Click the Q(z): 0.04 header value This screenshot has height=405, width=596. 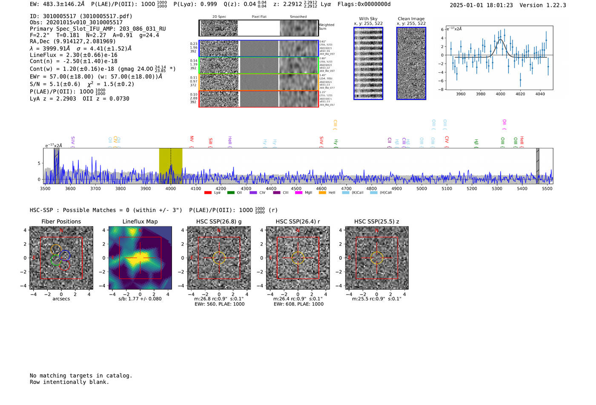[245, 4]
